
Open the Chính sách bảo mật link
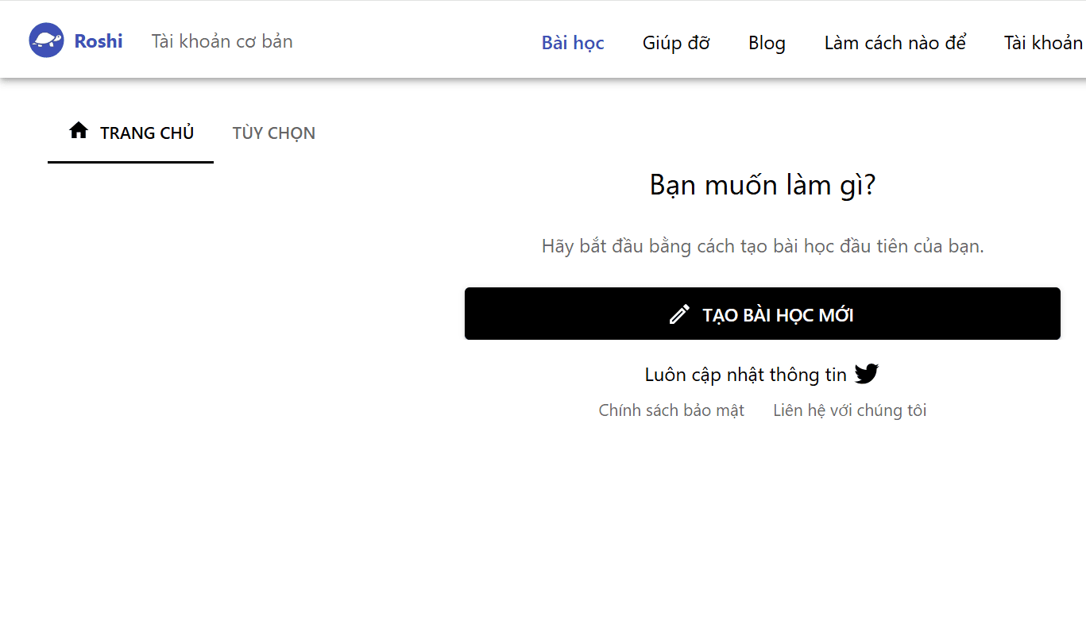pos(671,410)
